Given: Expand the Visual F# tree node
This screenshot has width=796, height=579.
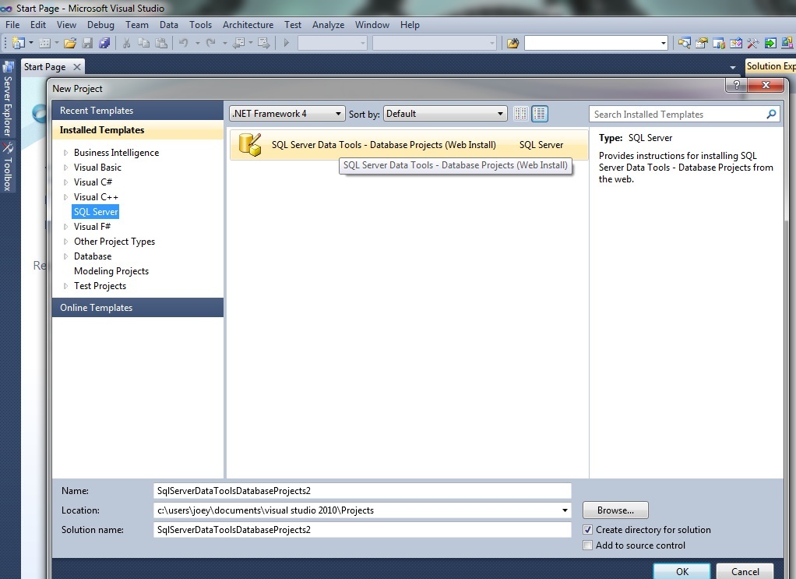Looking at the screenshot, I should (65, 227).
